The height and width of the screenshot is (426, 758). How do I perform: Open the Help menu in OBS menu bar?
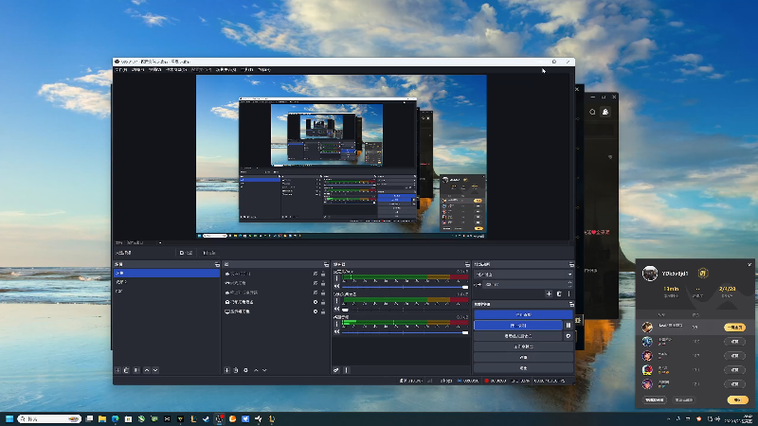point(264,69)
